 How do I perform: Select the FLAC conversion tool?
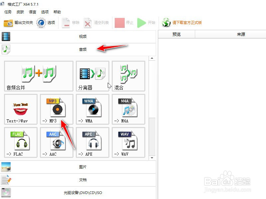click(x=20, y=142)
